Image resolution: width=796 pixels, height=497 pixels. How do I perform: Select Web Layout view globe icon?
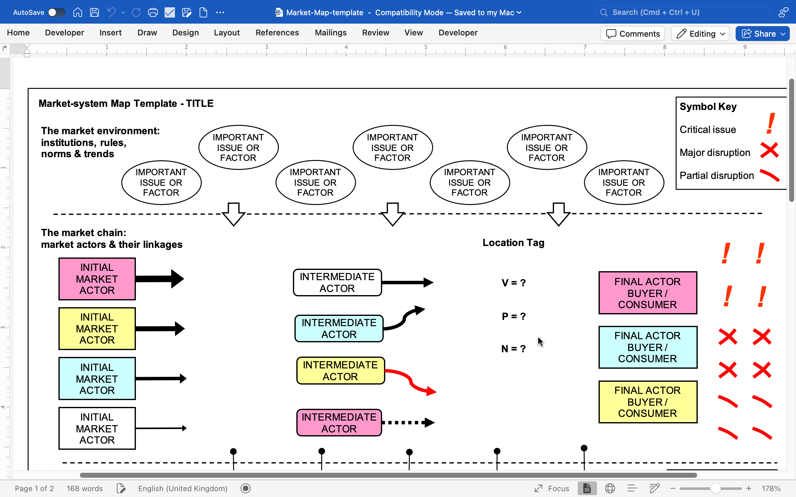tap(610, 488)
